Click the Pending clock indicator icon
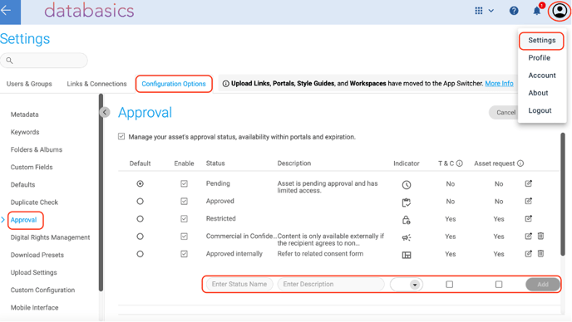 tap(407, 185)
